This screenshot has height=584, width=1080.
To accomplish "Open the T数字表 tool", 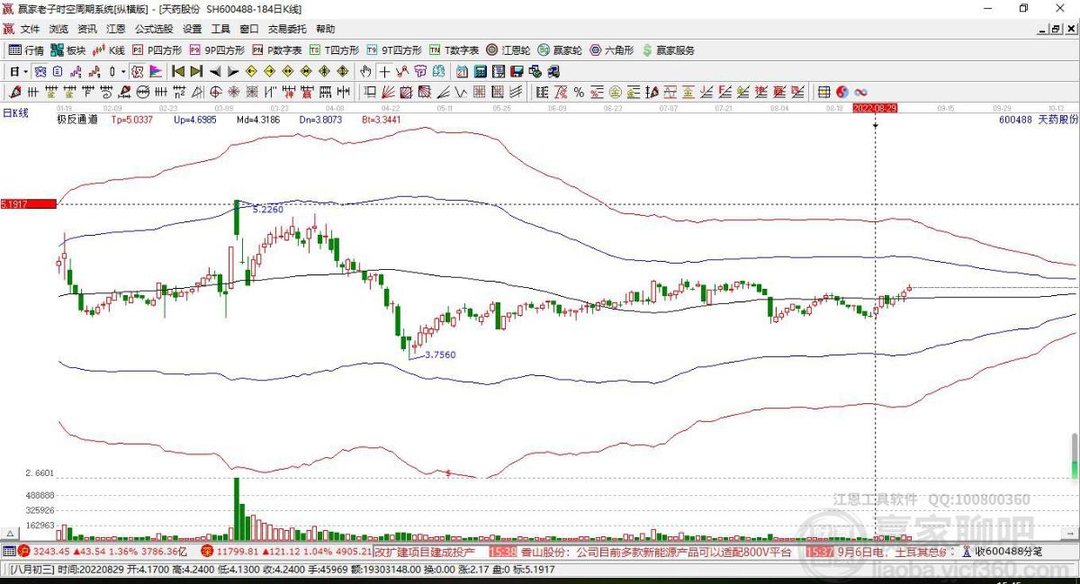I will pos(454,50).
